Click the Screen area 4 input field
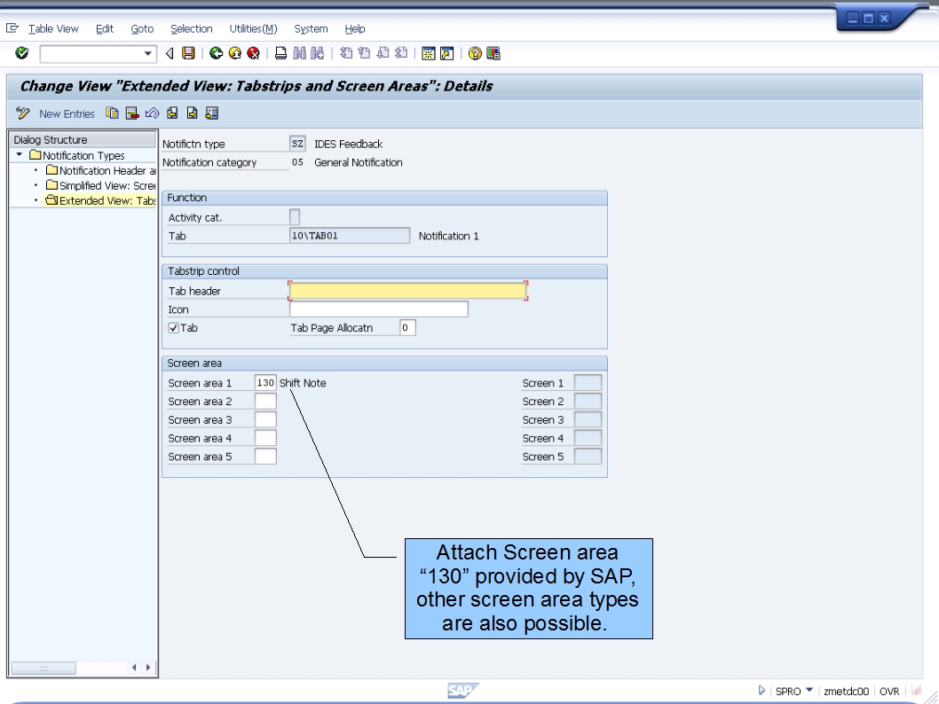The width and height of the screenshot is (939, 704). pyautogui.click(x=265, y=438)
